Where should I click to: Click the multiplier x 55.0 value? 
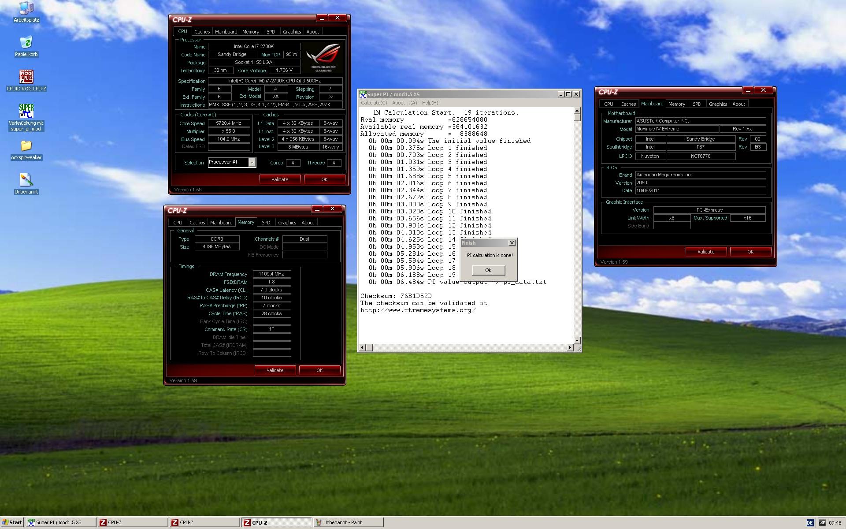coord(229,131)
